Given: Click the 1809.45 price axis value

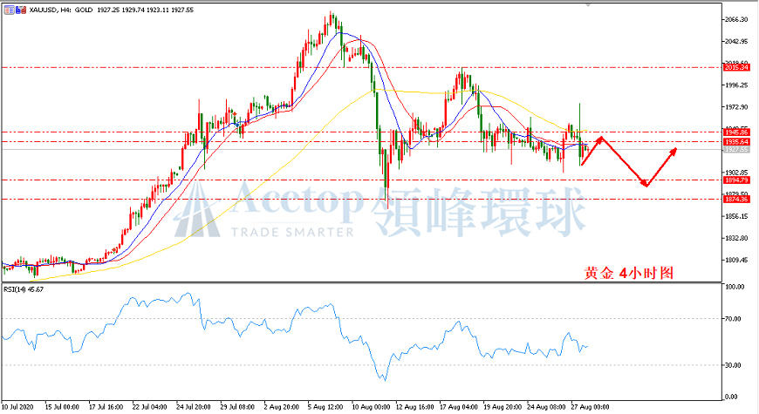Looking at the screenshot, I should (x=736, y=261).
